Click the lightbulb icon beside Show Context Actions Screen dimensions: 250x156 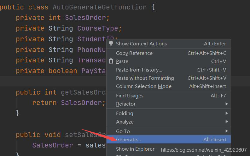point(111,44)
